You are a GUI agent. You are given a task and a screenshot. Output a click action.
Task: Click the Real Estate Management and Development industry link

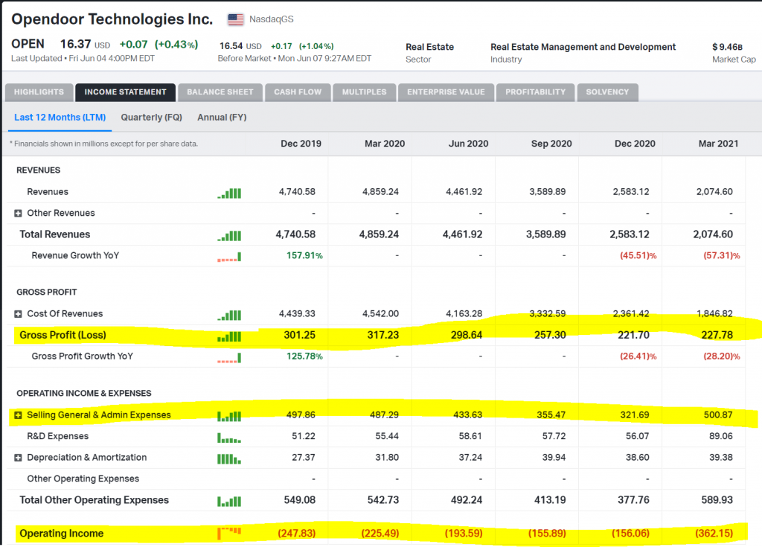(x=583, y=47)
